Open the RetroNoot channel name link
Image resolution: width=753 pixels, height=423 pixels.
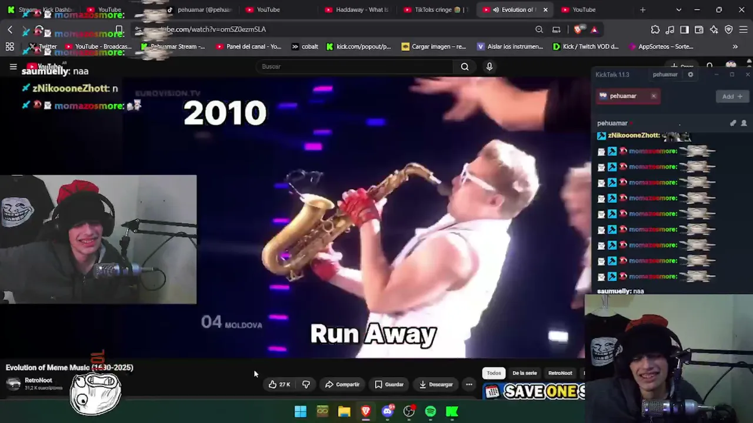coord(38,380)
